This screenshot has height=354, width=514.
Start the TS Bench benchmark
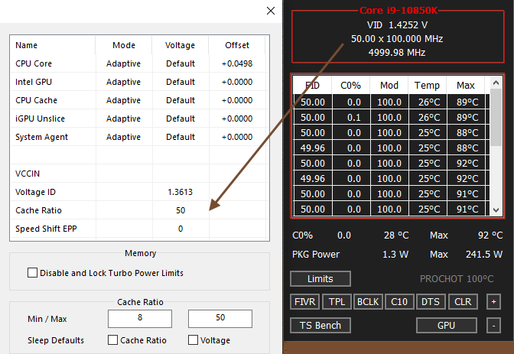pyautogui.click(x=320, y=325)
